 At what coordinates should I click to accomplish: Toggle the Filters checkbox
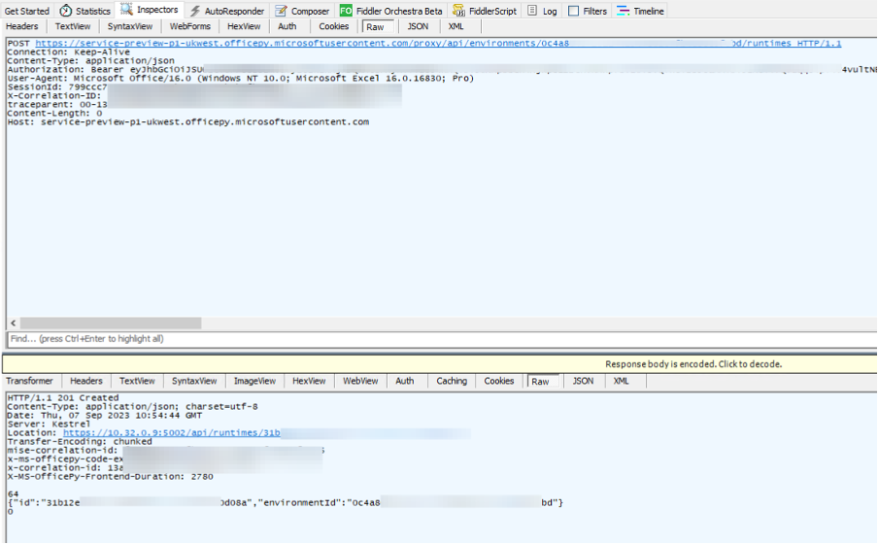pyautogui.click(x=573, y=11)
